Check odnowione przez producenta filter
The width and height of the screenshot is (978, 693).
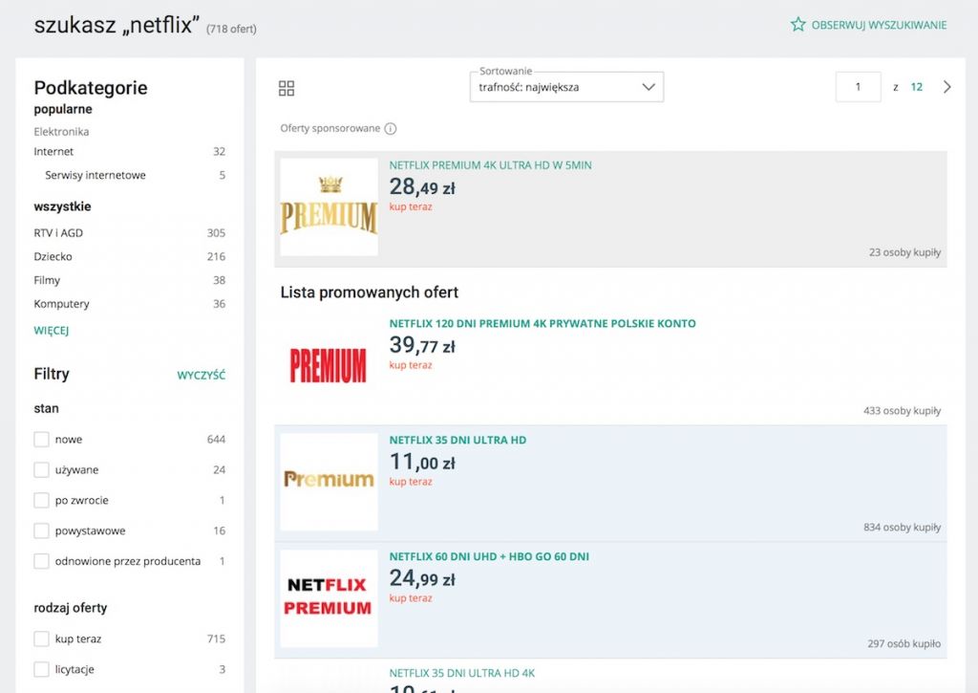[41, 561]
